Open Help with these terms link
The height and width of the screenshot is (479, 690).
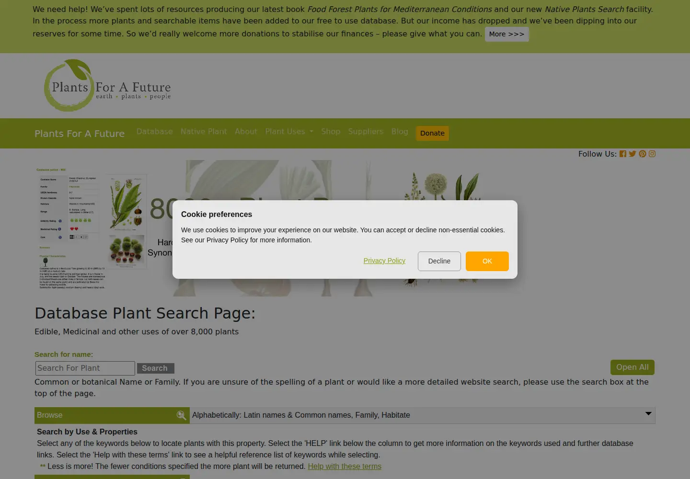345,467
